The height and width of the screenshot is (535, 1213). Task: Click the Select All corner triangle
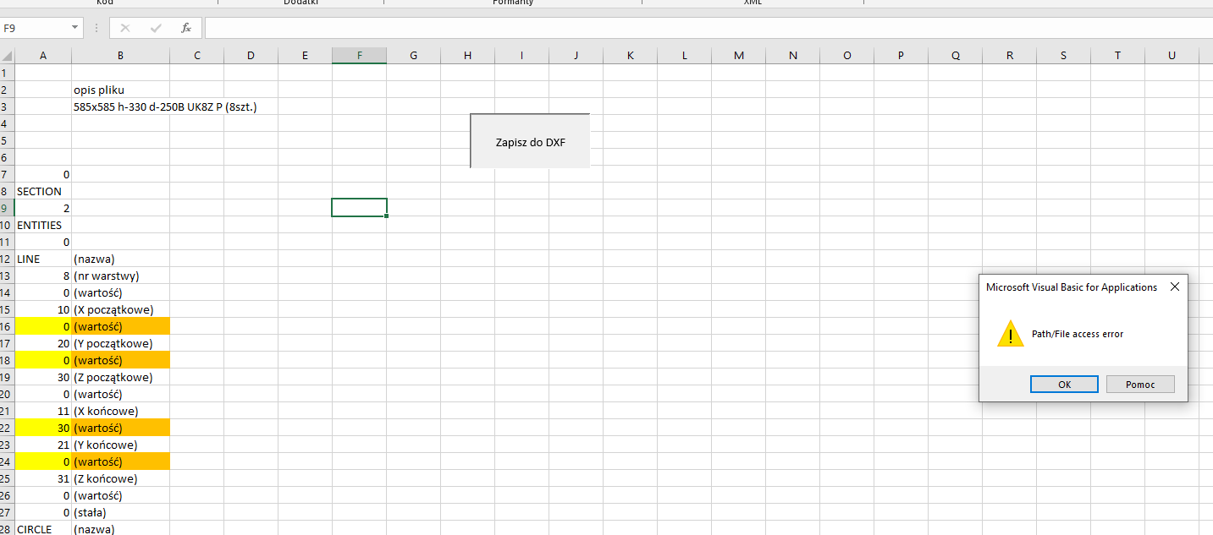tap(8, 56)
